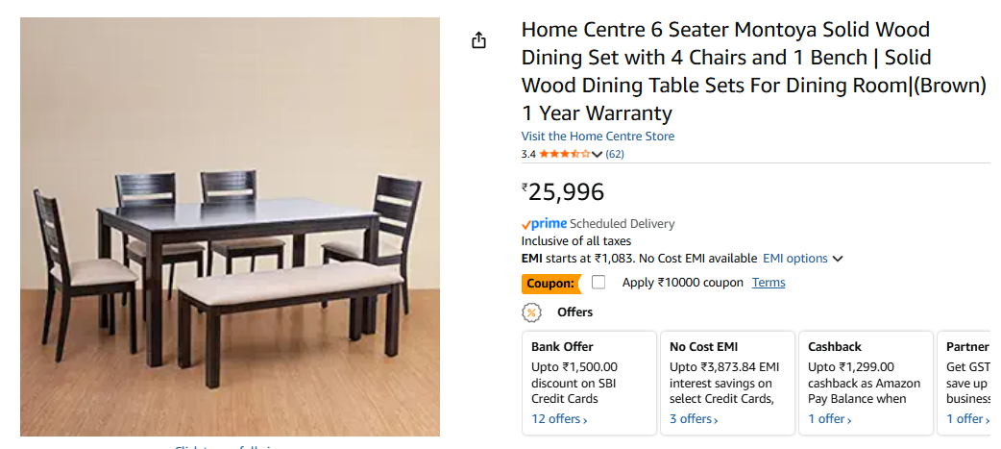
Task: Select the No Cost EMI offer card
Action: click(726, 382)
